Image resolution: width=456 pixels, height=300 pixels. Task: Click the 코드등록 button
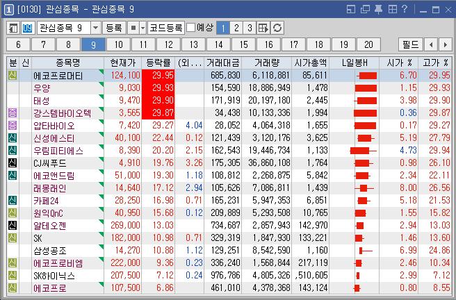(x=166, y=28)
